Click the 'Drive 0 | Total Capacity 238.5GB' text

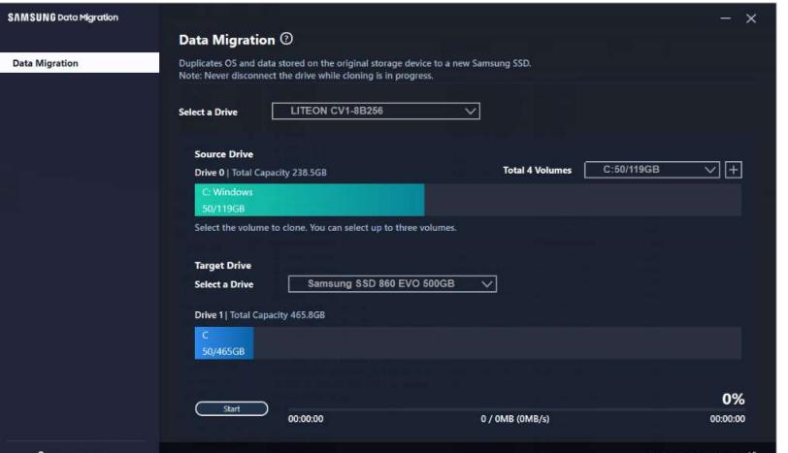click(x=260, y=173)
